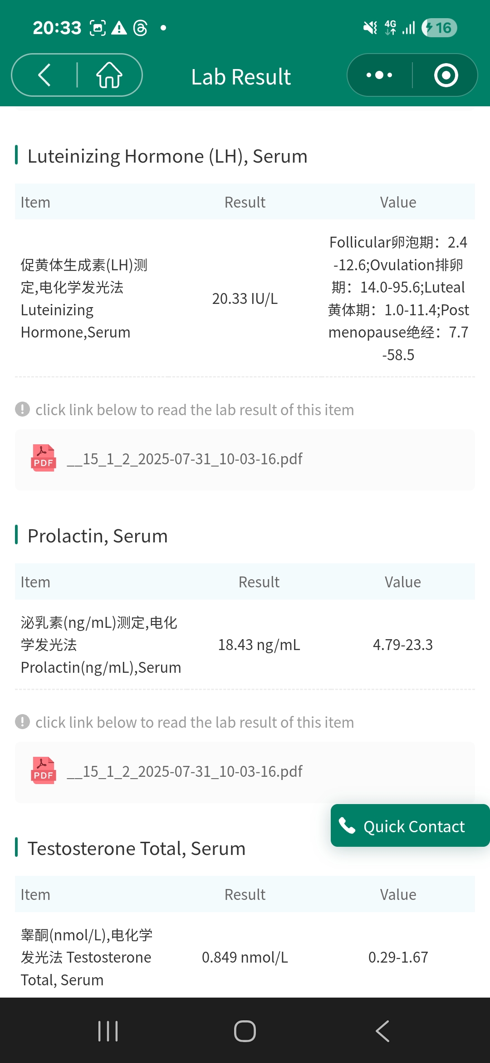Viewport: 490px width, 1063px height.
Task: Tap the back arrow in header
Action: (x=44, y=75)
